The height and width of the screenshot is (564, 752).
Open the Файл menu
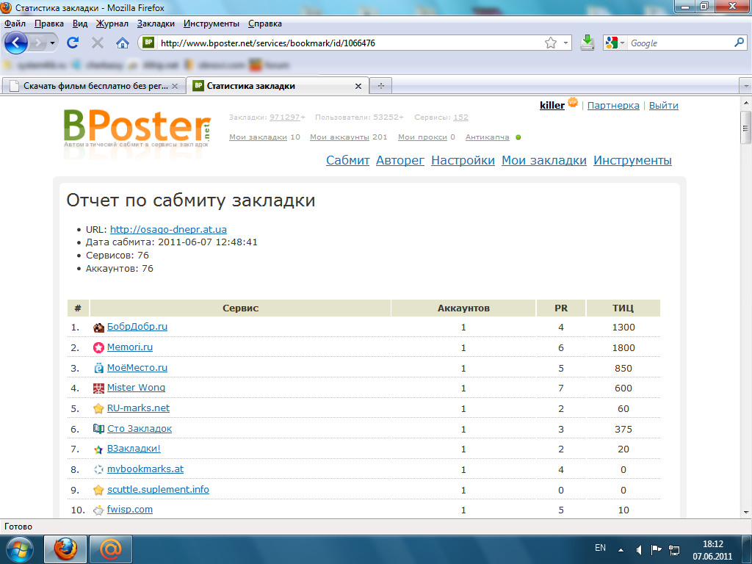click(x=15, y=23)
